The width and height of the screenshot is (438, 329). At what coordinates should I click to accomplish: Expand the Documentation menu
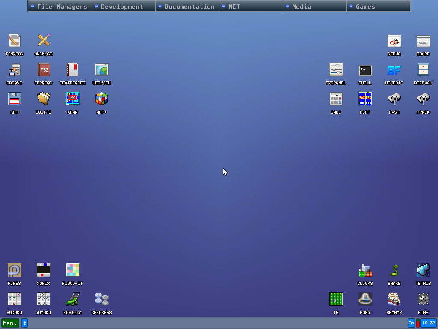(x=187, y=6)
